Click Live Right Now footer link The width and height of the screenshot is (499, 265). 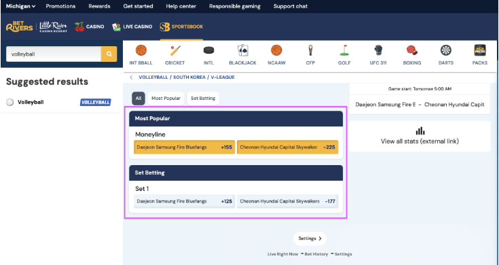[x=283, y=254]
